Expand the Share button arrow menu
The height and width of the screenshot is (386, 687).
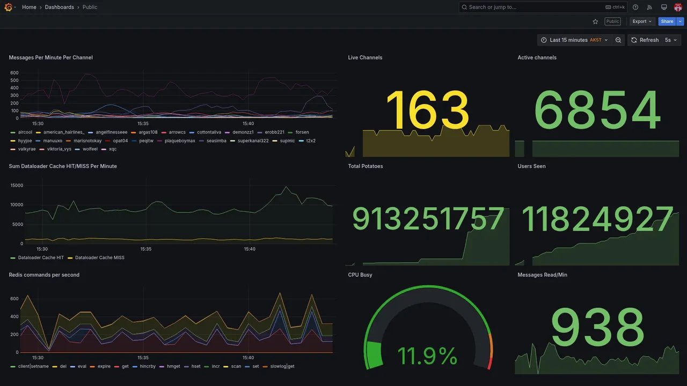[x=681, y=21]
